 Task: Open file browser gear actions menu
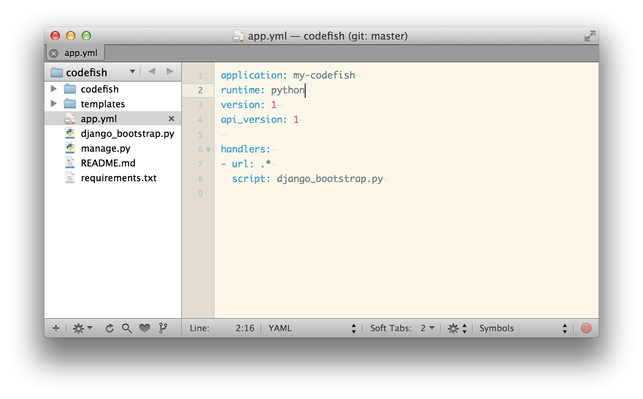click(x=82, y=329)
